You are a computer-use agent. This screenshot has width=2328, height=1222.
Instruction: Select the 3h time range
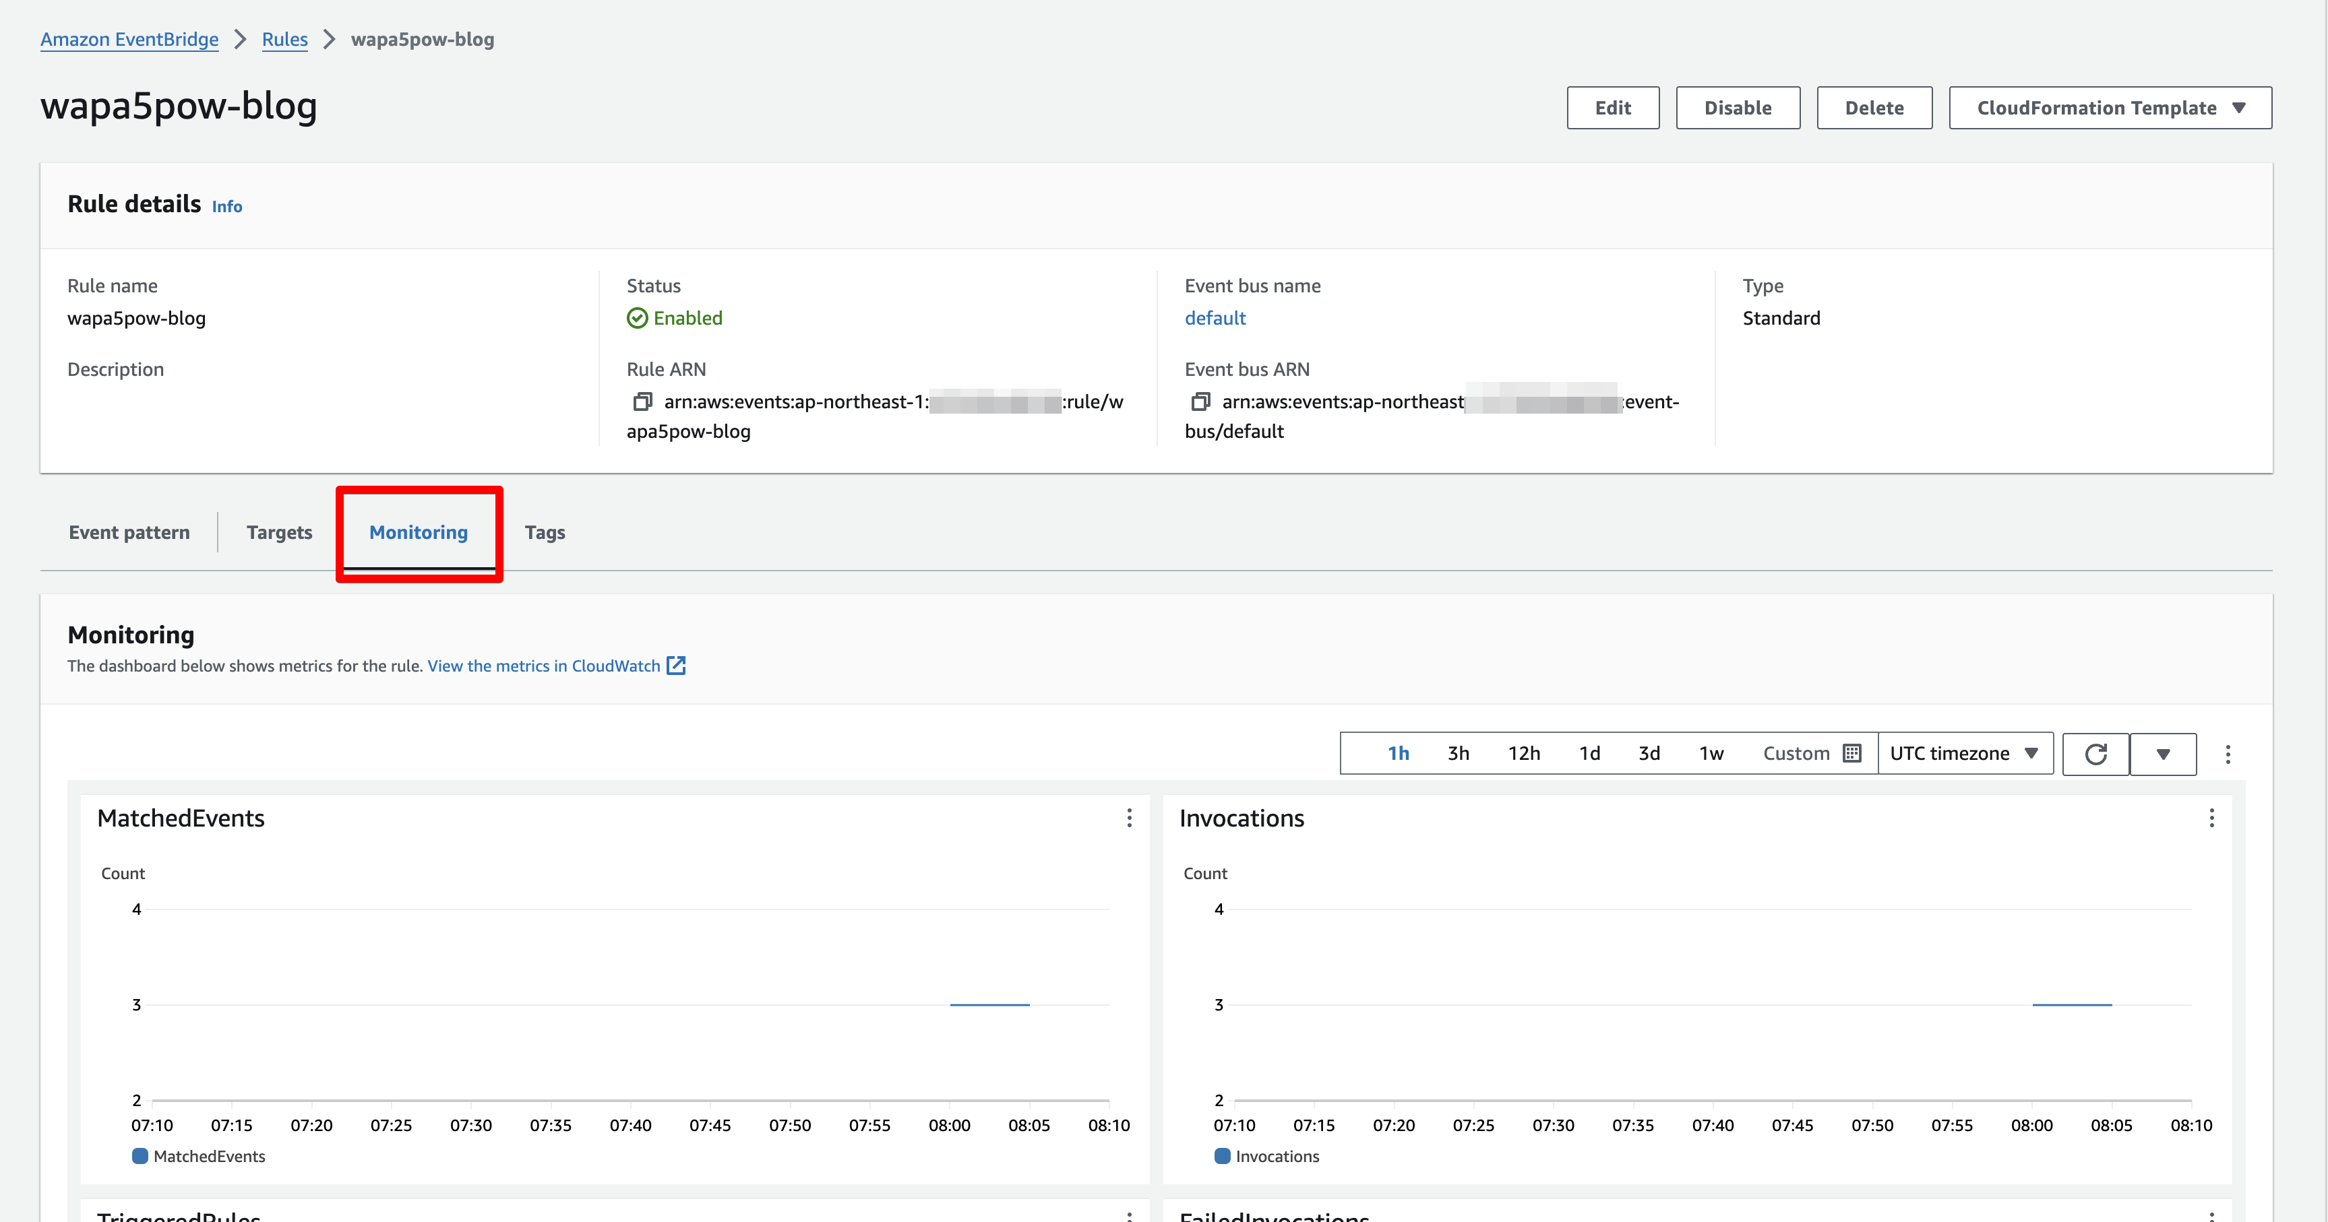click(x=1458, y=753)
